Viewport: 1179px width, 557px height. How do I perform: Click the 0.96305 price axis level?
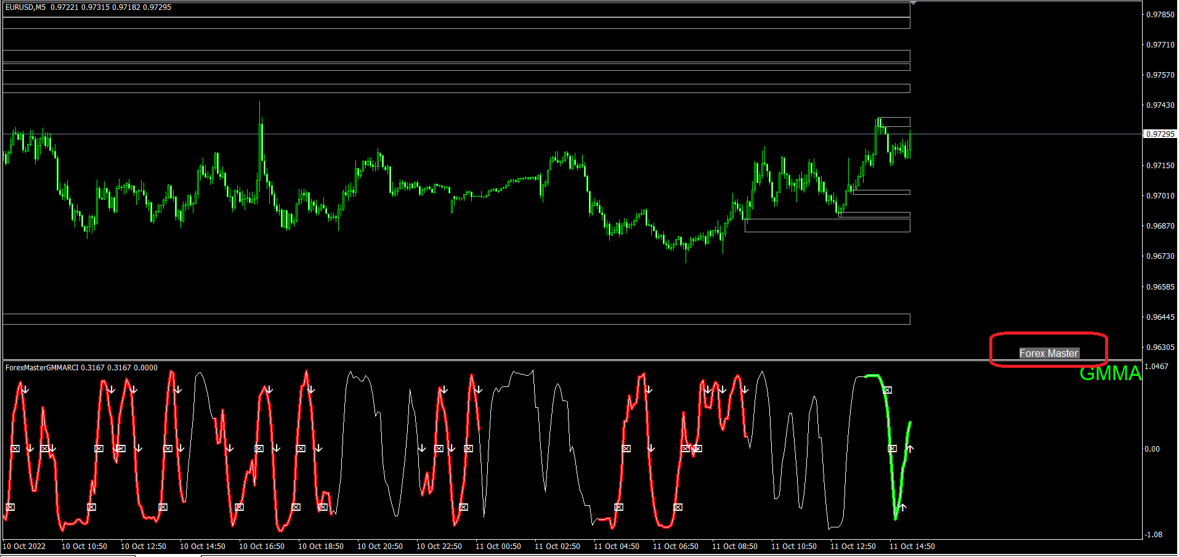click(1161, 348)
